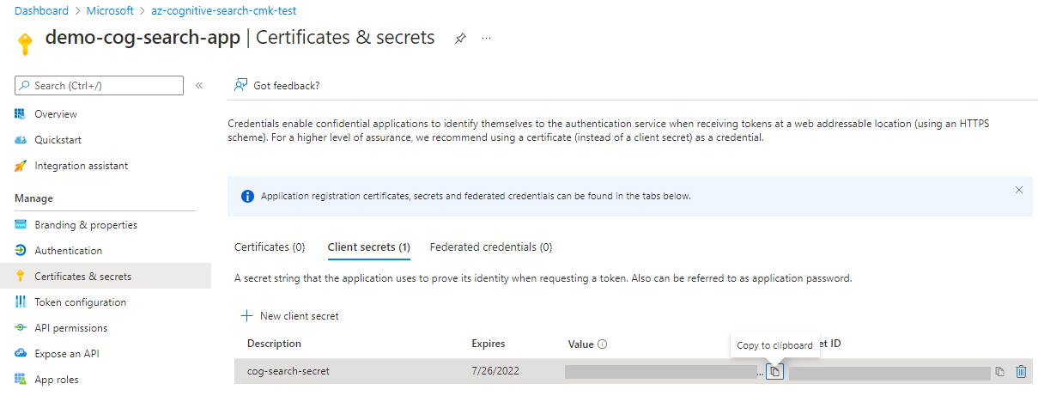Click the Value info tooltip icon

[x=603, y=344]
